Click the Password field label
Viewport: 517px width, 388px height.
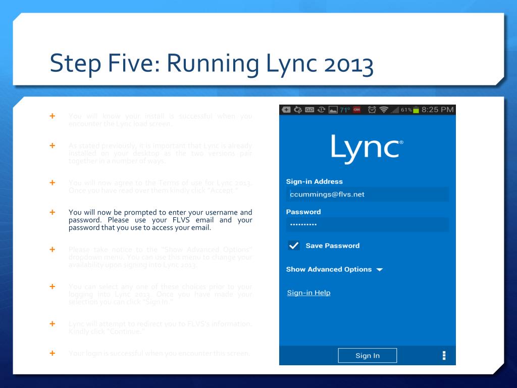[x=303, y=212]
